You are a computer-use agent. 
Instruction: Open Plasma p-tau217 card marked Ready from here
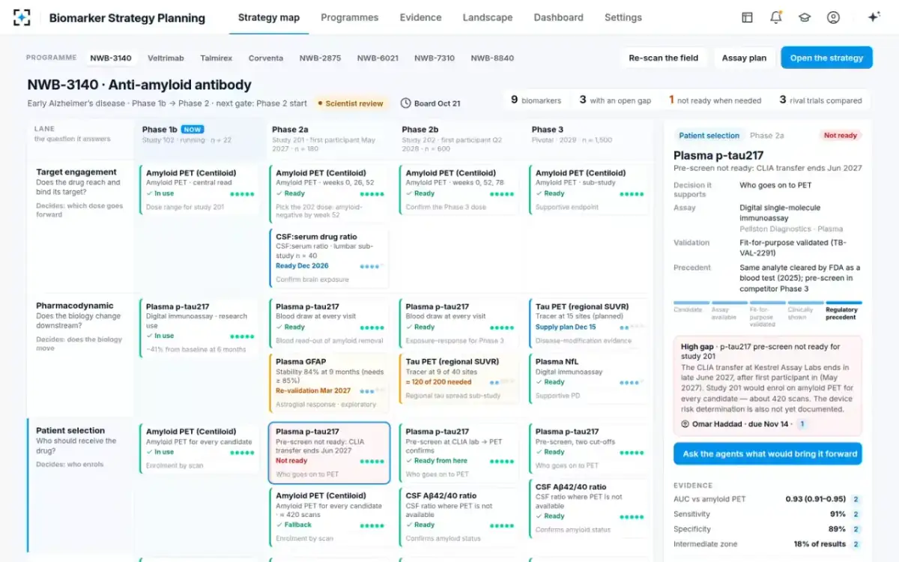(458, 453)
